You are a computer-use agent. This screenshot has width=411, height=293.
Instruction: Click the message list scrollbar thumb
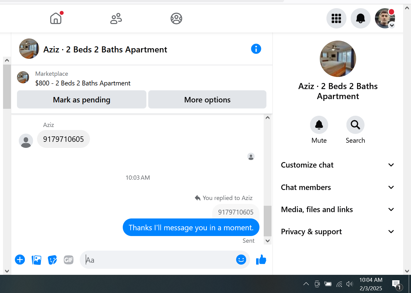[x=268, y=221]
